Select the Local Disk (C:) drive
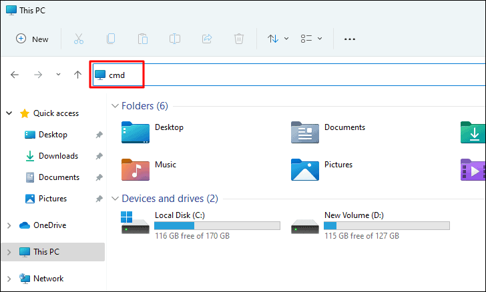 (x=200, y=225)
